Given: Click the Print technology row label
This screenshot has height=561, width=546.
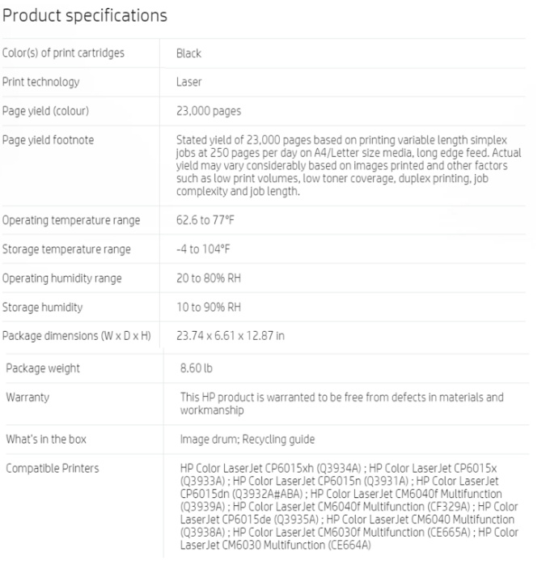Looking at the screenshot, I should tap(40, 82).
